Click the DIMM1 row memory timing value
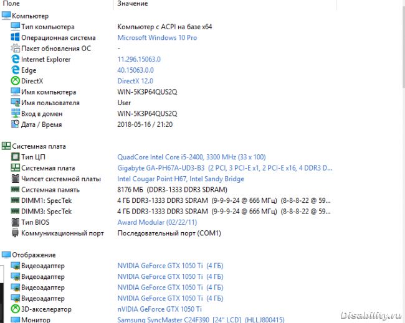Viewport: 405px width, 323px height. pyautogui.click(x=224, y=200)
